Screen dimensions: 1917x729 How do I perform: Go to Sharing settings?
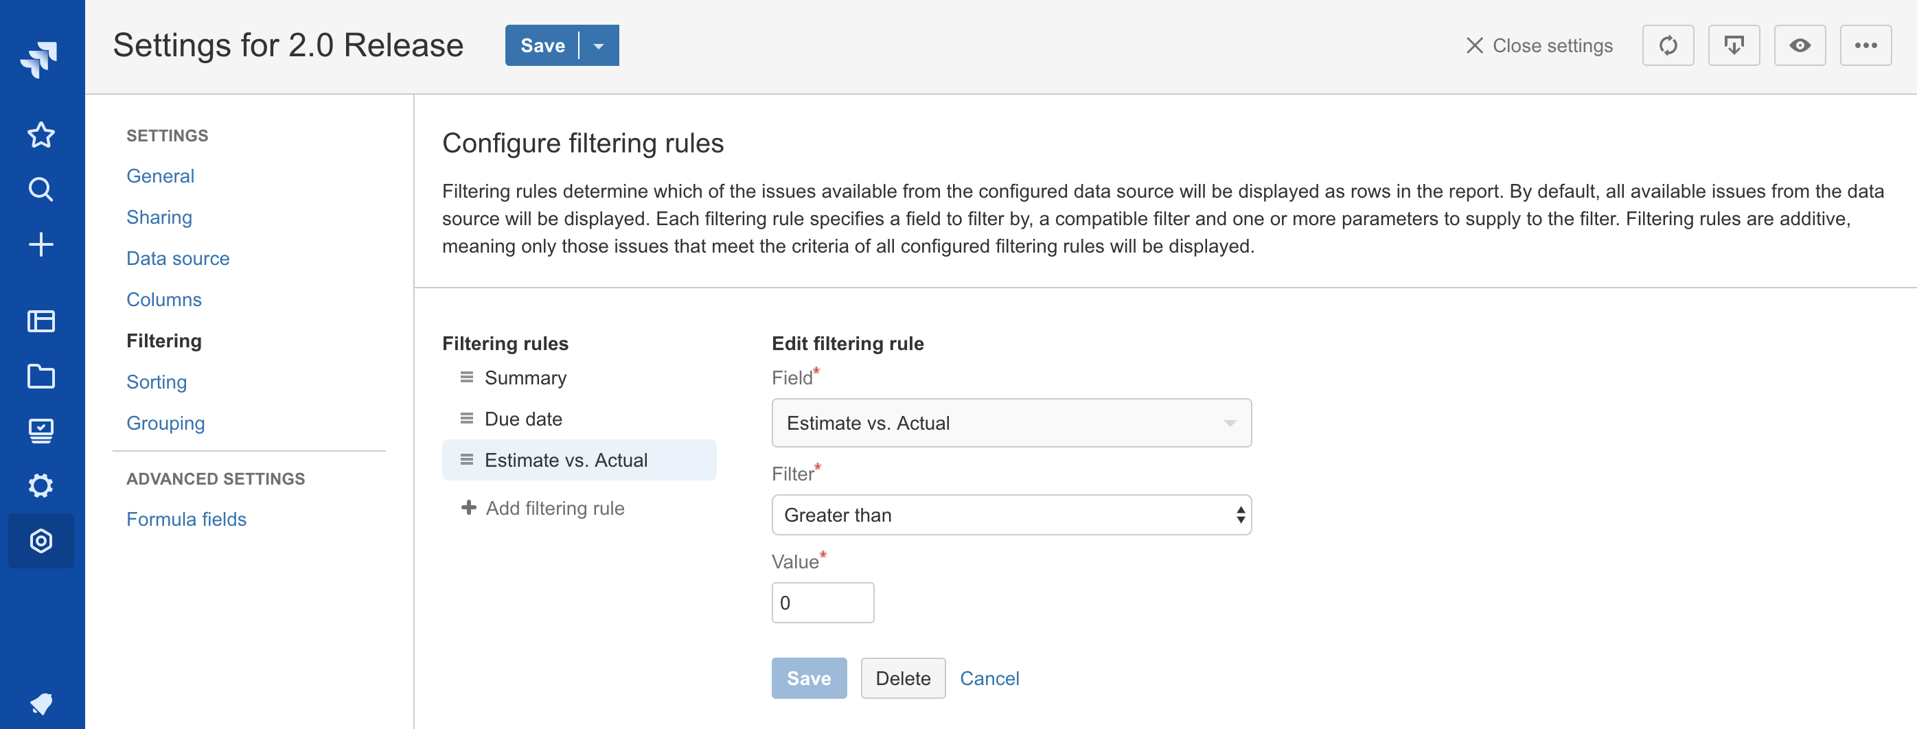coord(159,217)
